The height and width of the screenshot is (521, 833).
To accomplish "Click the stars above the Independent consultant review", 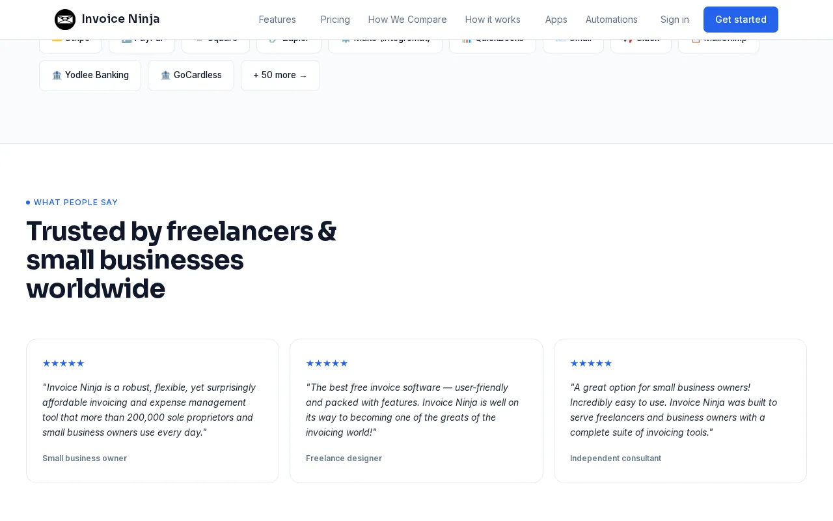I will pos(591,363).
